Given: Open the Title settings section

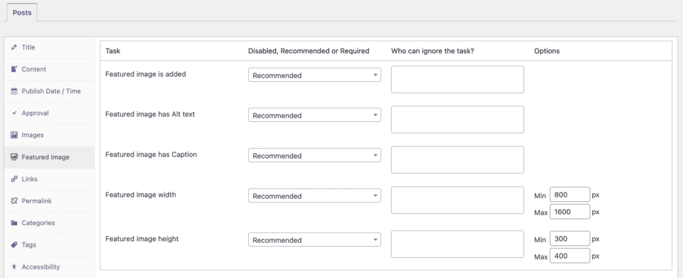Looking at the screenshot, I should [49, 47].
